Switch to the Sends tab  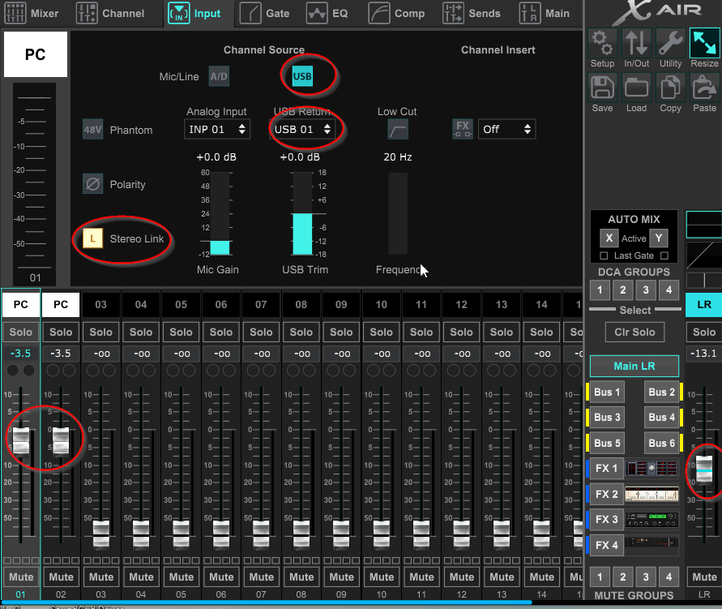click(472, 13)
